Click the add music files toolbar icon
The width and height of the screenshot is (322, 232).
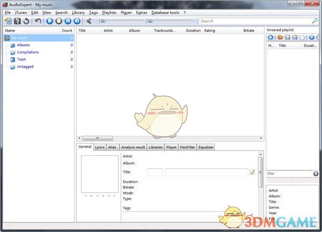point(9,21)
